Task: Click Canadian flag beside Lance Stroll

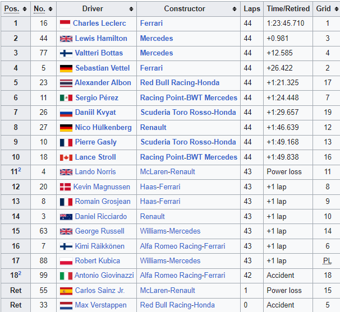Action: point(66,157)
